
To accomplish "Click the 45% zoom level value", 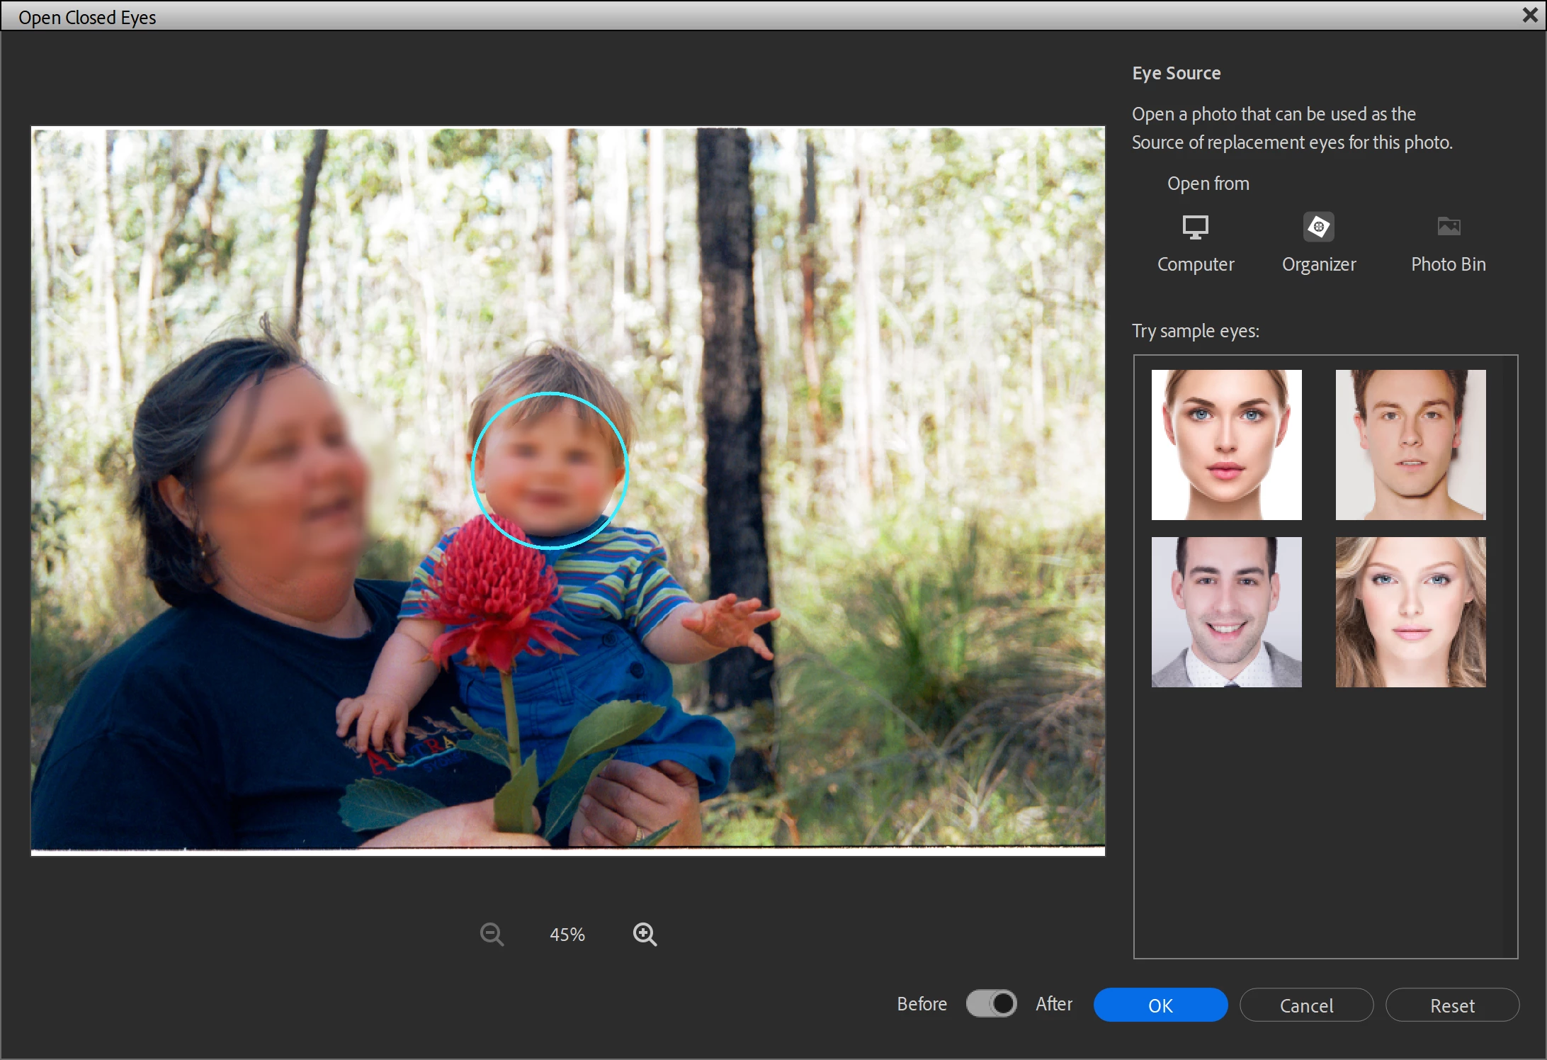I will pyautogui.click(x=567, y=935).
